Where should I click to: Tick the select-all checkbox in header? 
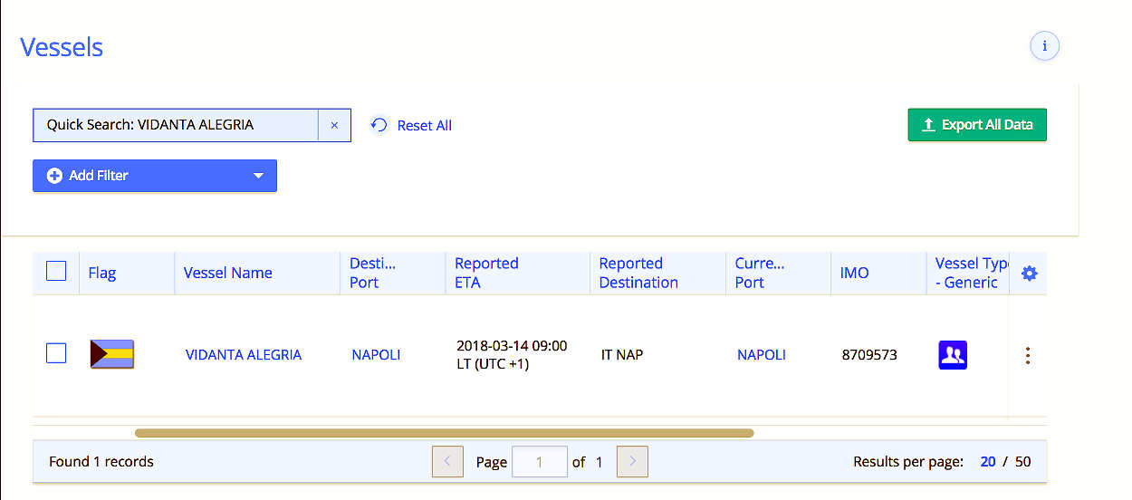56,271
